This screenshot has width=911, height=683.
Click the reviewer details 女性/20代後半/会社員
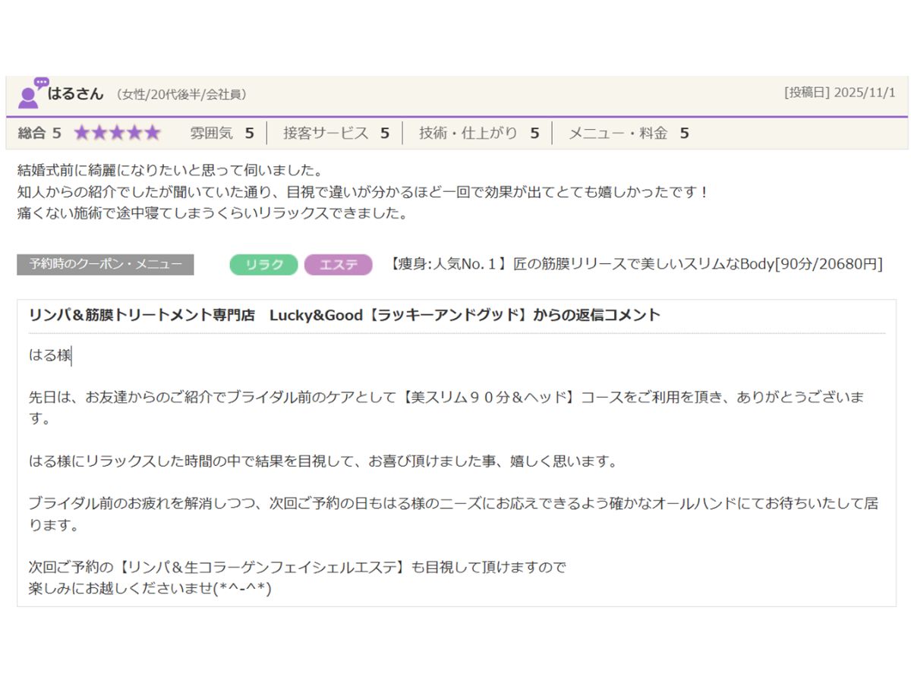click(181, 95)
